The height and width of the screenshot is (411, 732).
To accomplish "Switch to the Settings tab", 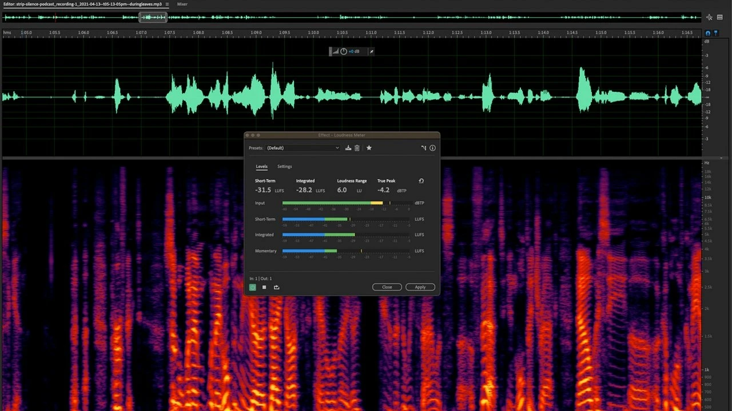I will [x=284, y=167].
